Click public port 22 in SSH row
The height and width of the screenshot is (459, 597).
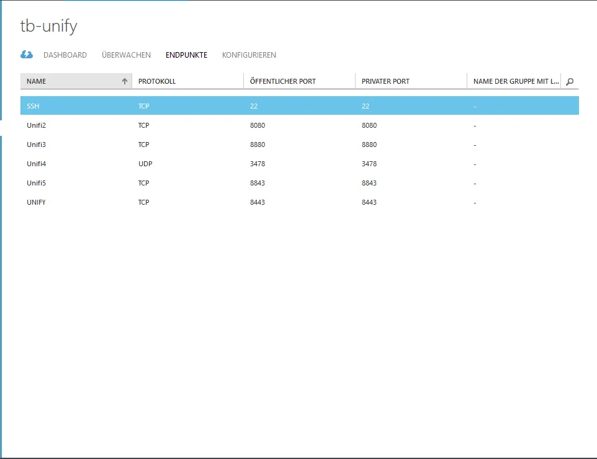254,106
